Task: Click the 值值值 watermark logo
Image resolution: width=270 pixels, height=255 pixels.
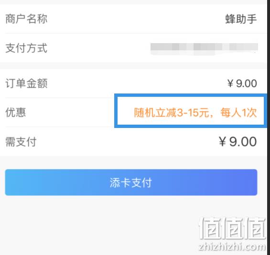Action: [232, 228]
